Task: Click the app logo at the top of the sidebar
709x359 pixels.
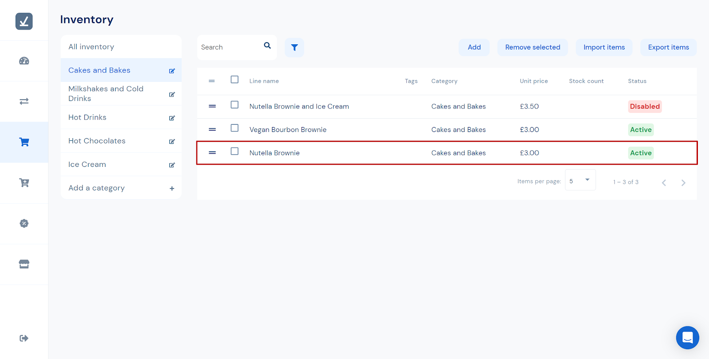Action: point(24,21)
